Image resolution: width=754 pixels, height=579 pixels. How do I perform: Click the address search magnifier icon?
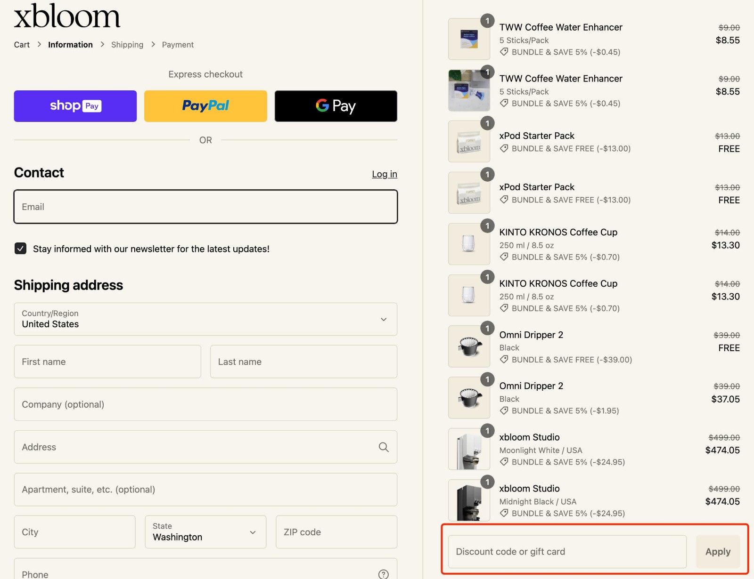383,447
